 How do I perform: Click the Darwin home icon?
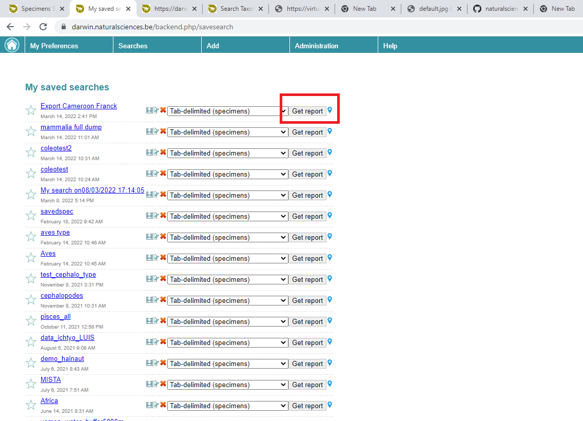click(12, 45)
